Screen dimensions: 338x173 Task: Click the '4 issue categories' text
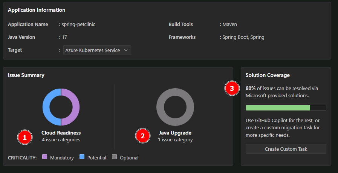pos(61,139)
